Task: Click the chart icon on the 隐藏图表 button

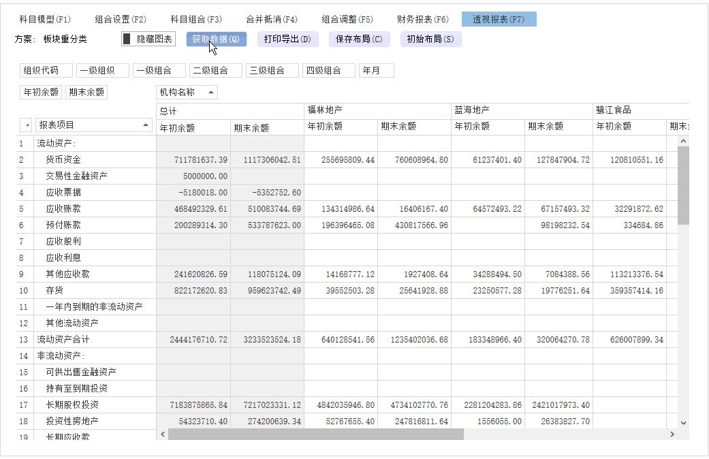Action: click(126, 39)
